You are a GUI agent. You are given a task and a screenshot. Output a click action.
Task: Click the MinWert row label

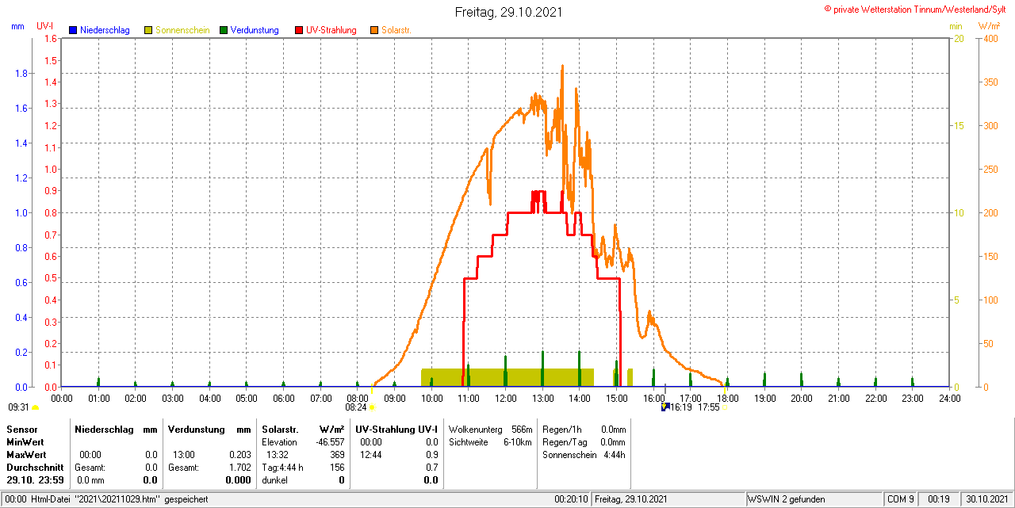coord(25,441)
